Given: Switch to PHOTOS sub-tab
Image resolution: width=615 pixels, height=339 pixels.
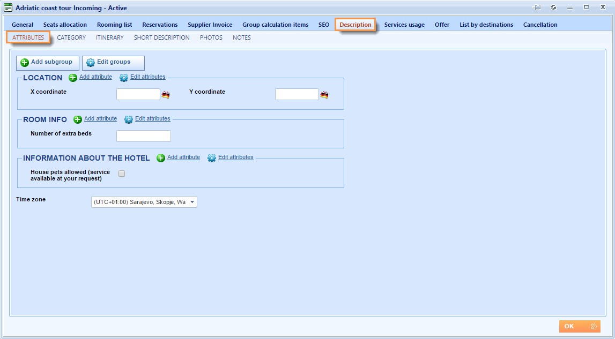Looking at the screenshot, I should 211,37.
